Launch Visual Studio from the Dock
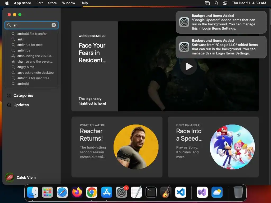The height and width of the screenshot is (203, 271). (x=202, y=192)
